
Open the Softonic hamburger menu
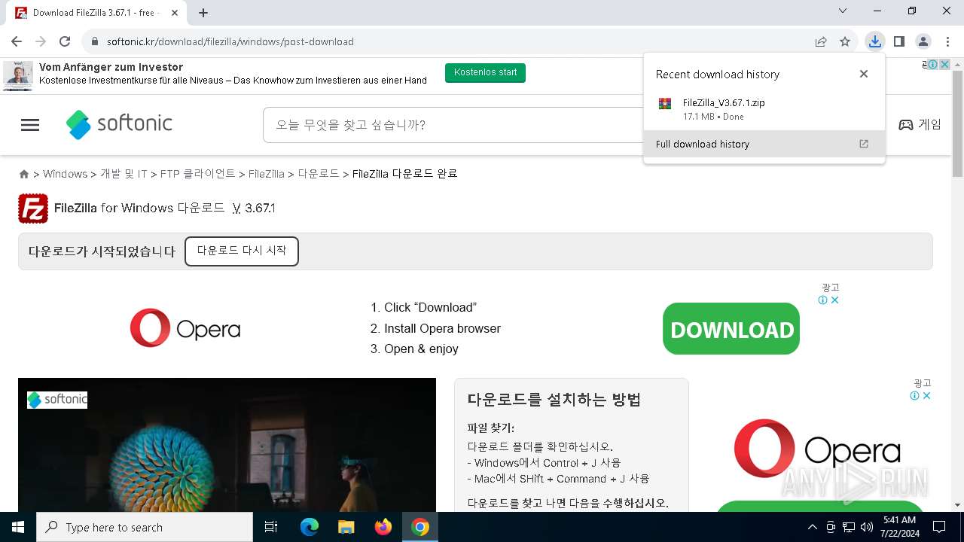30,125
